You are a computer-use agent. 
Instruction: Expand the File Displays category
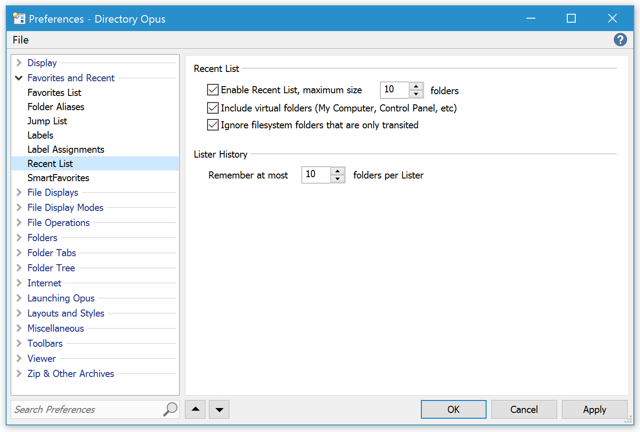pyautogui.click(x=19, y=192)
